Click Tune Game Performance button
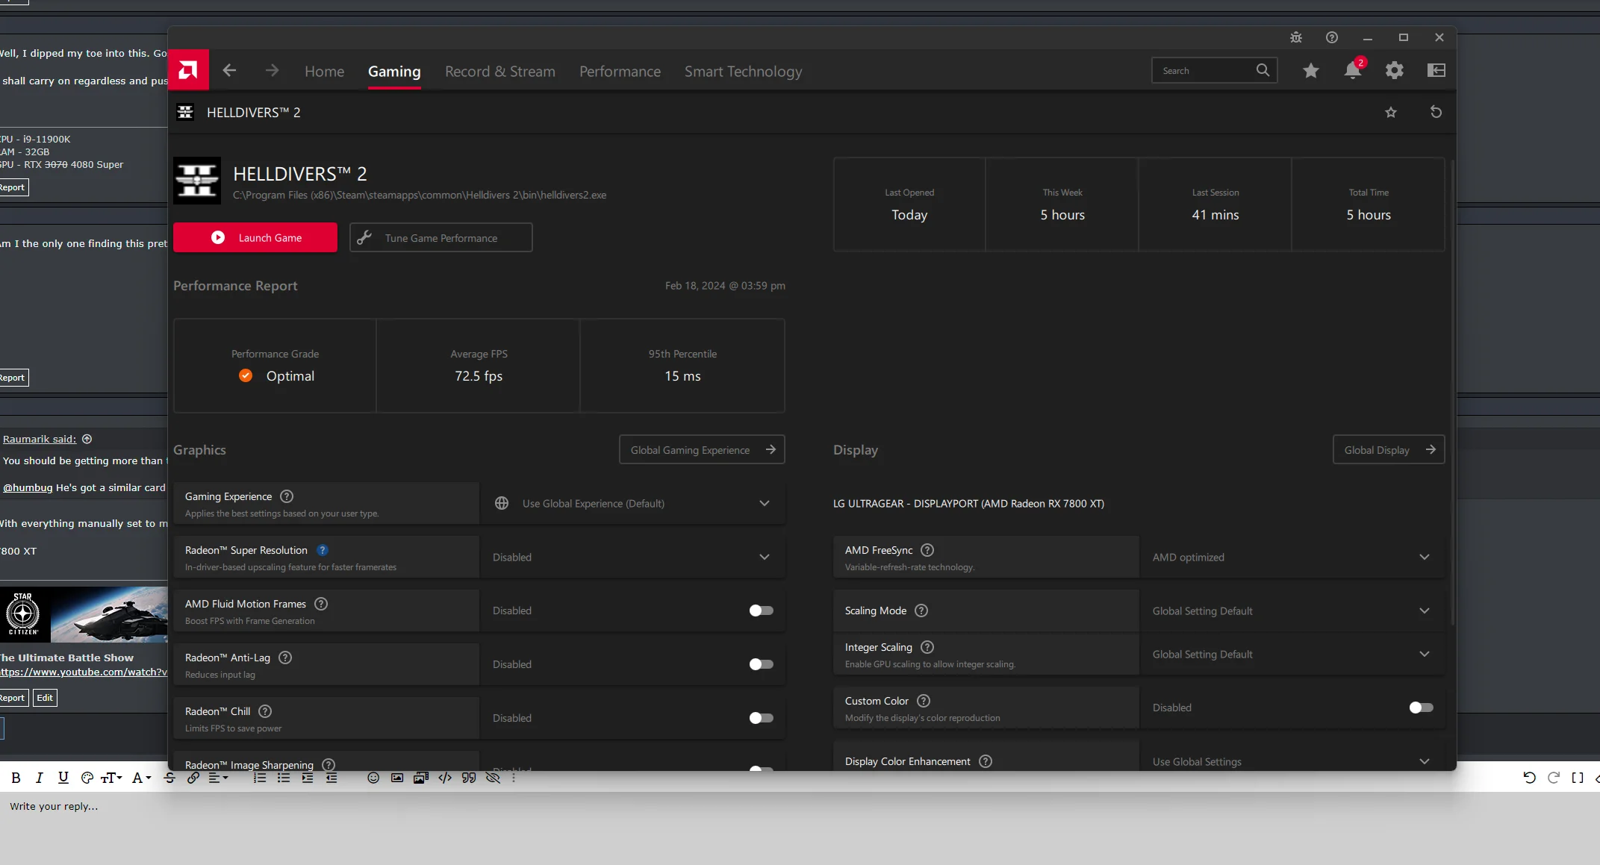This screenshot has height=865, width=1600. pos(441,237)
